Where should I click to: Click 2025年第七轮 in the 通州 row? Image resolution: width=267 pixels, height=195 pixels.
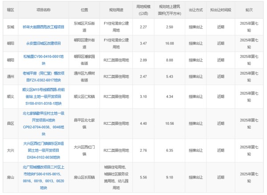click(249, 77)
